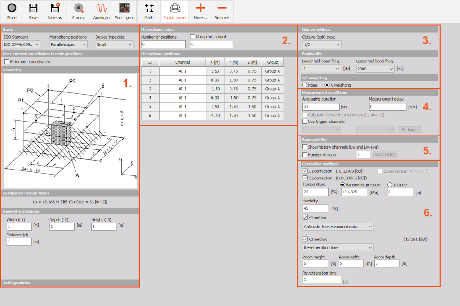This screenshot has height=306, width=460.
Task: Click the ID column header
Action: [150, 62]
